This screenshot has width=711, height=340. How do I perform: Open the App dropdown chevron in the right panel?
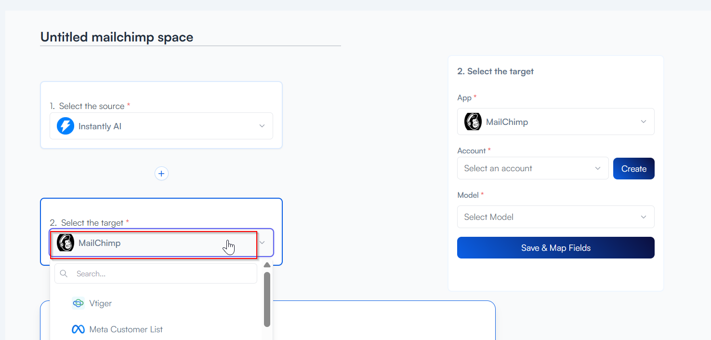coord(644,122)
